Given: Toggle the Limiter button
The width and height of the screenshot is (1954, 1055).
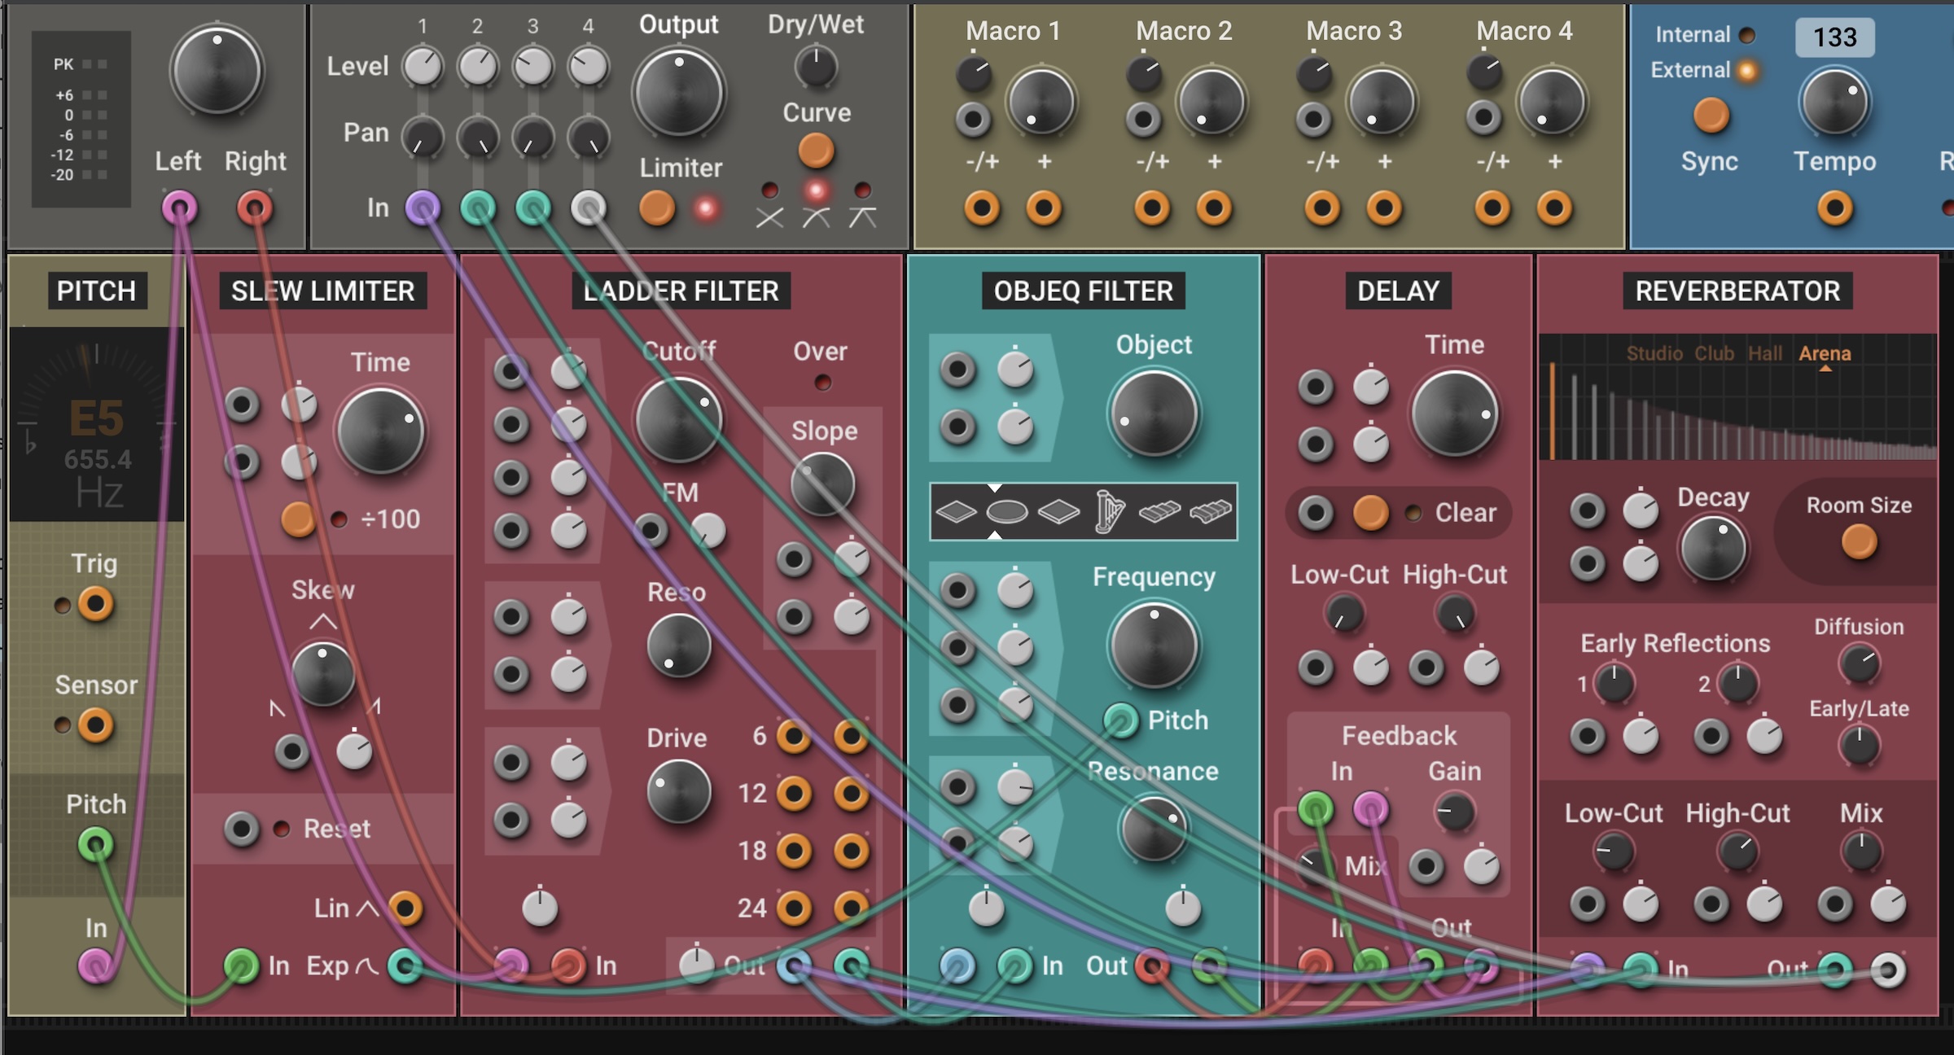Looking at the screenshot, I should [x=657, y=208].
